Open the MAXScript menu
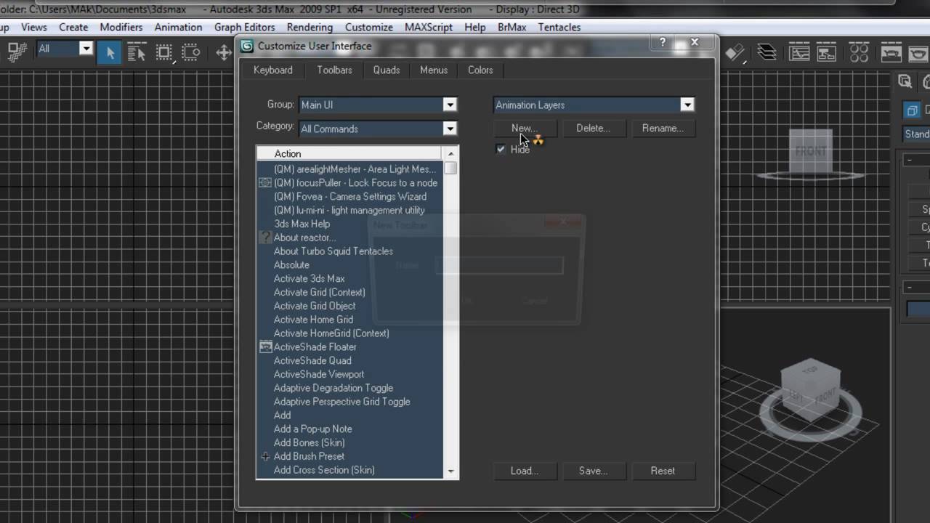Image resolution: width=930 pixels, height=523 pixels. (428, 27)
